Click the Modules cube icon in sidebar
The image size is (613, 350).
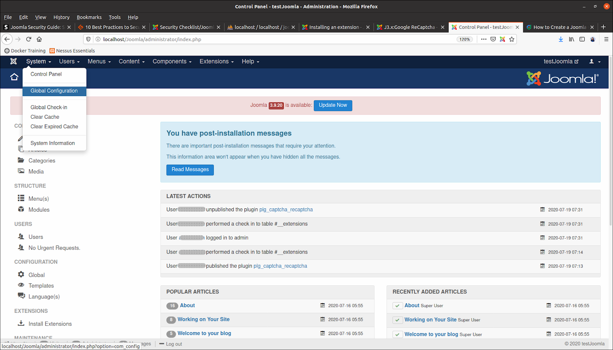point(21,209)
